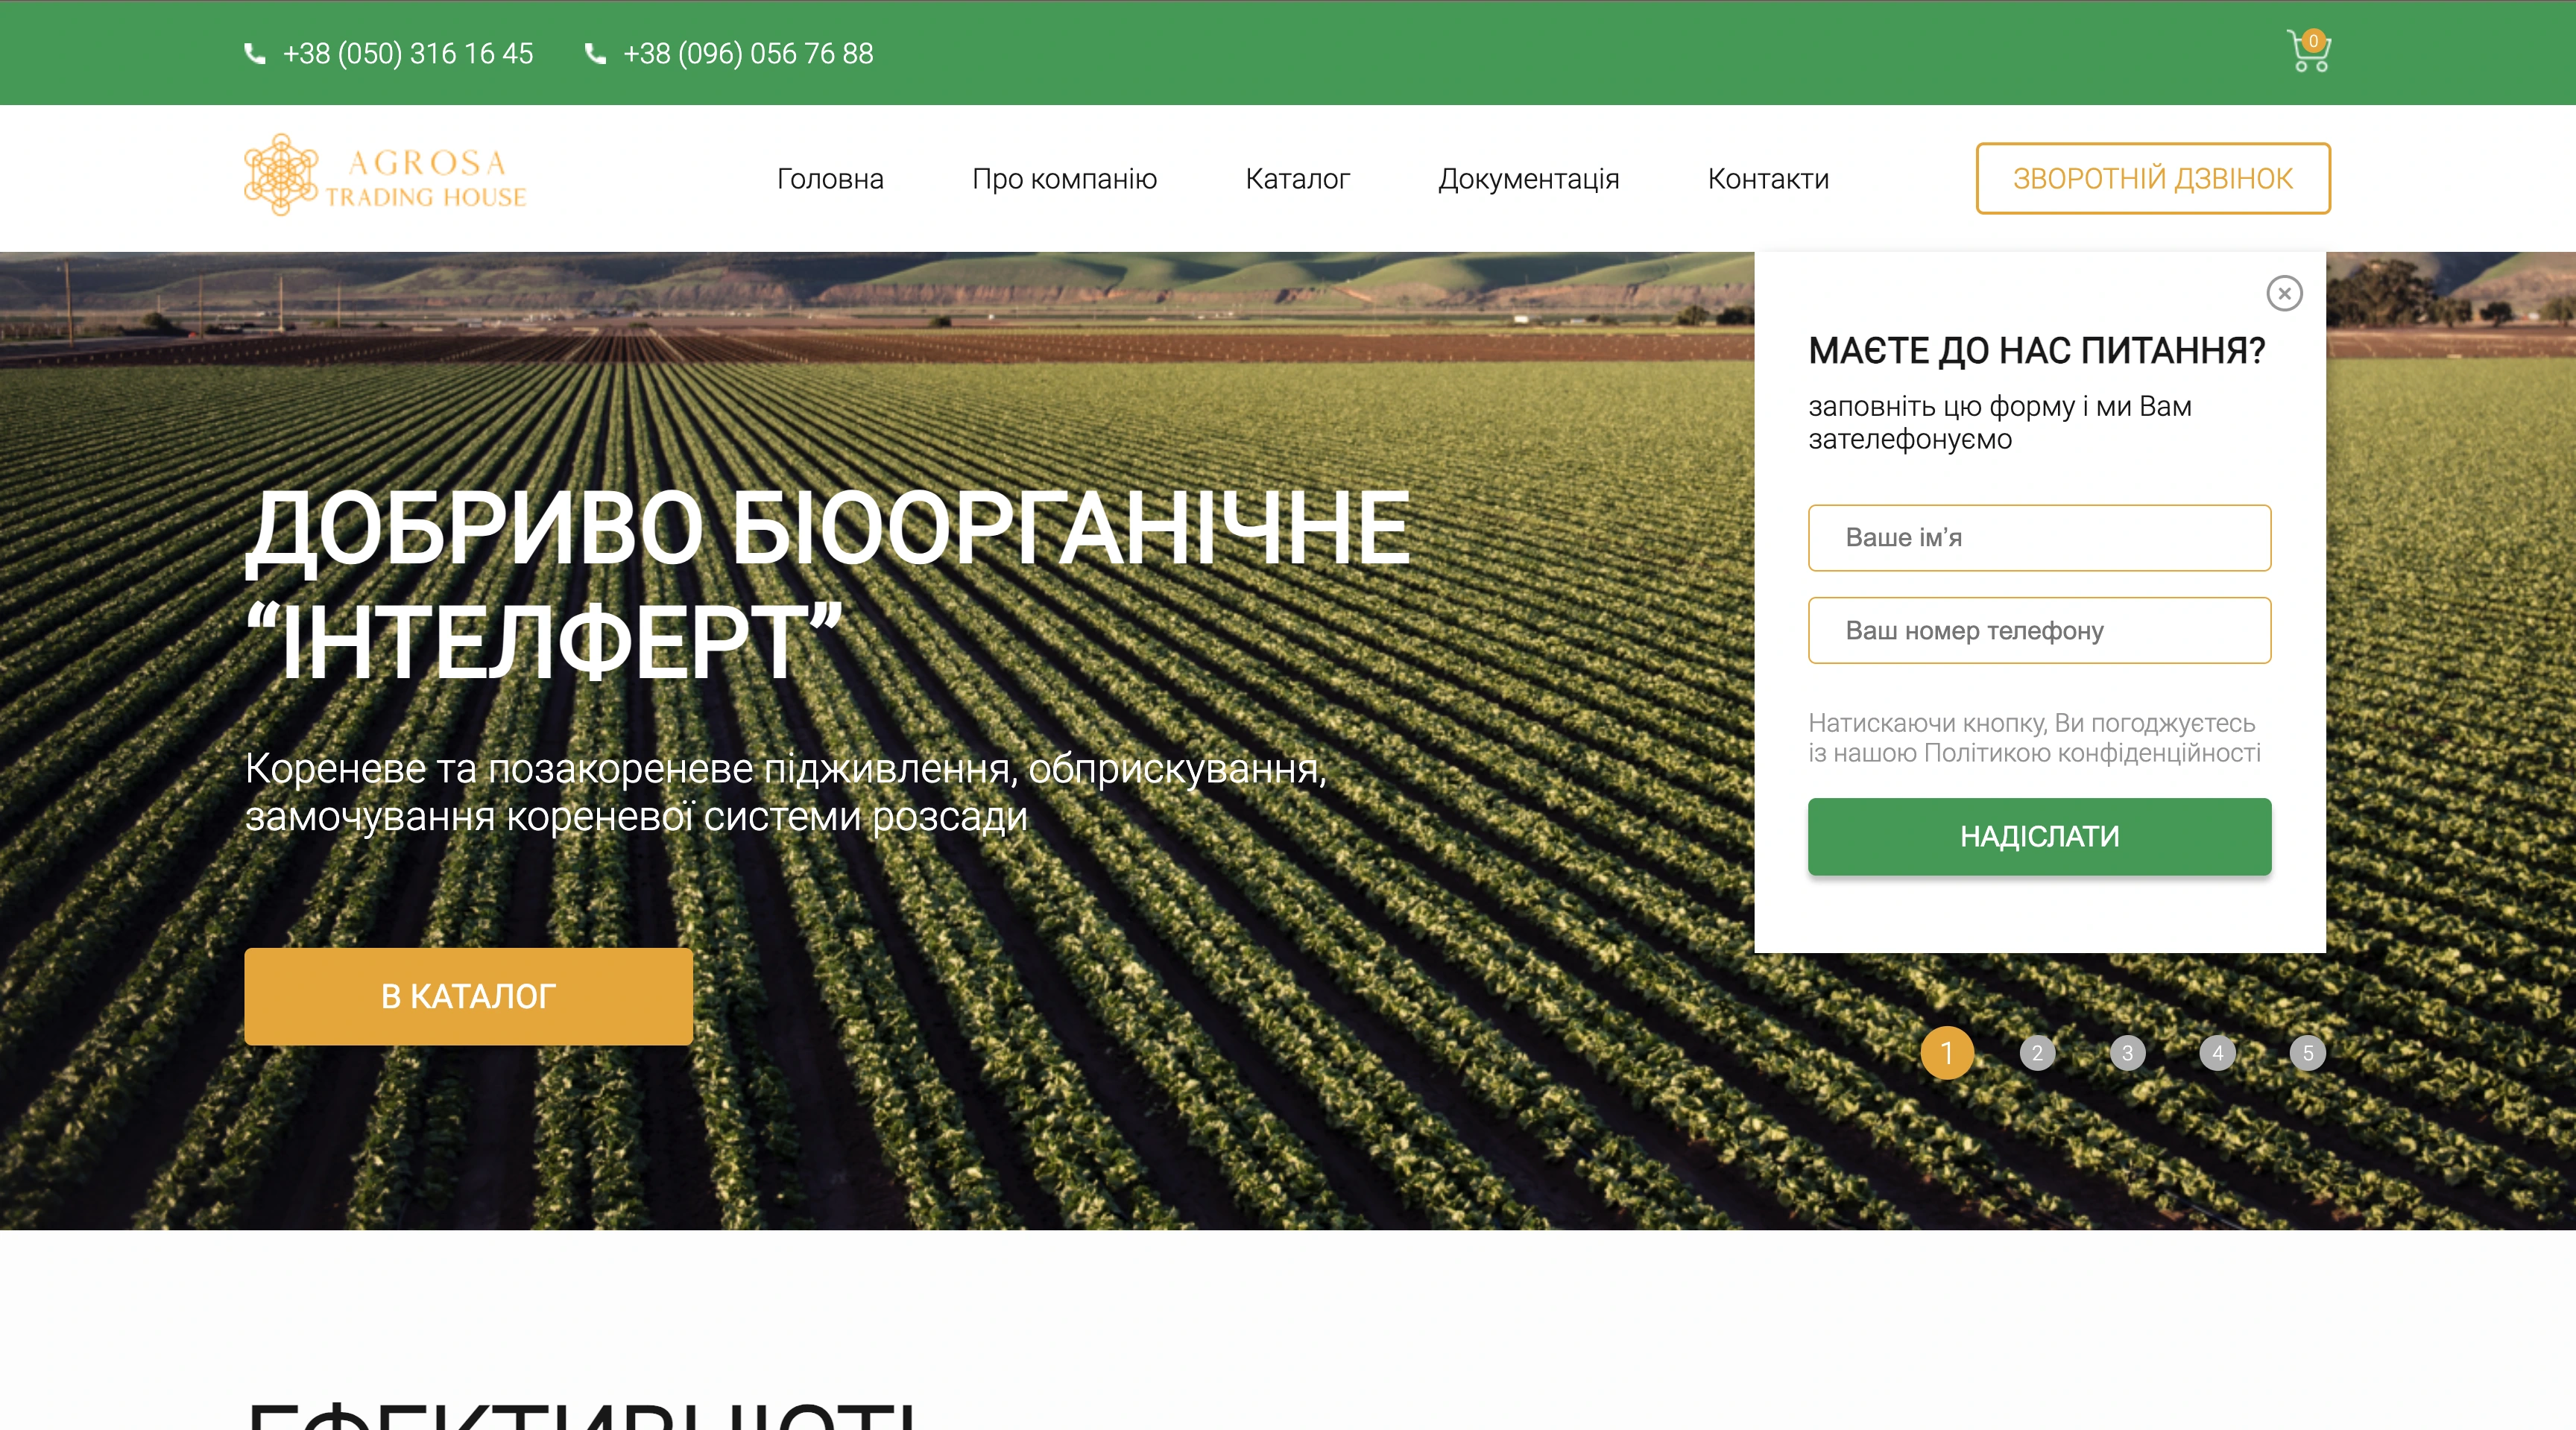Switch to slide 3 in slider
The width and height of the screenshot is (2576, 1430).
(2127, 1052)
